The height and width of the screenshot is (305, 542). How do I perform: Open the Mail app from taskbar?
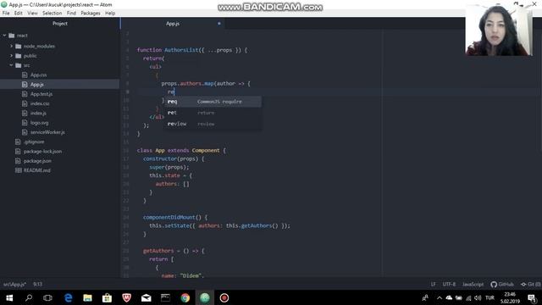[146, 297]
